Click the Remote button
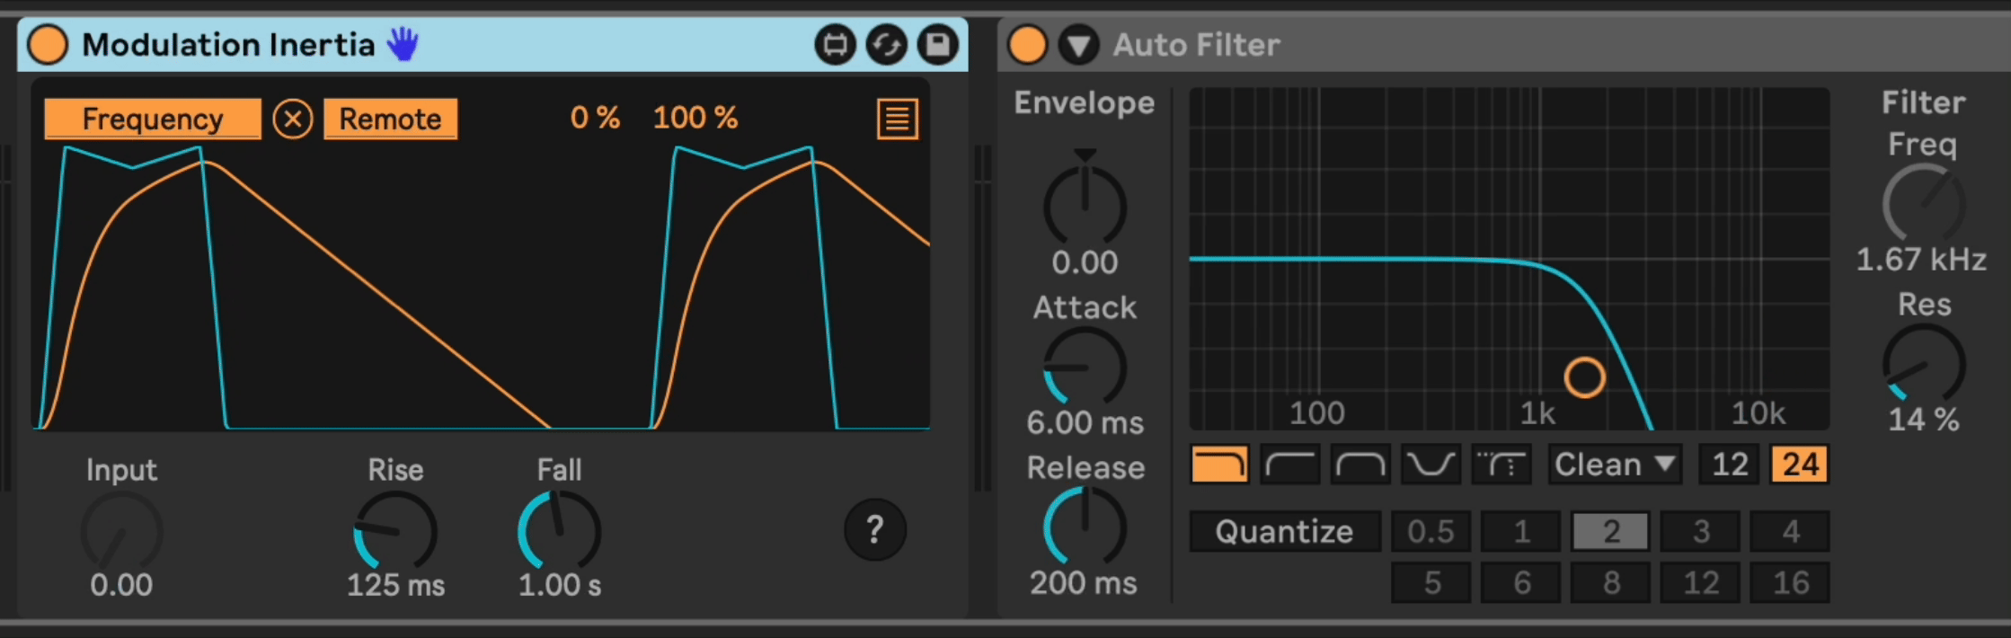This screenshot has height=638, width=2011. 390,119
